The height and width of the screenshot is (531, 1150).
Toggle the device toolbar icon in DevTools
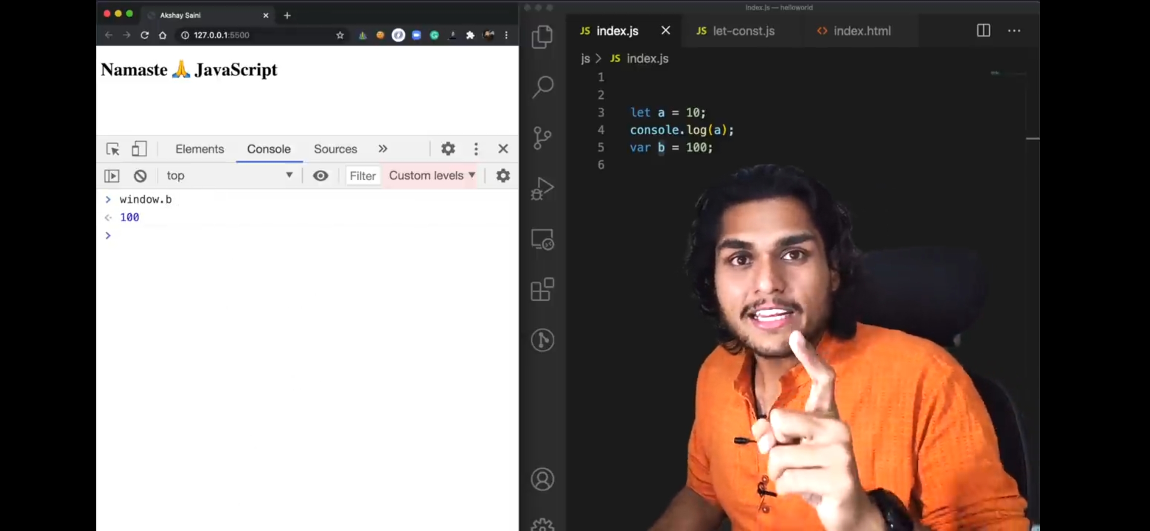139,149
